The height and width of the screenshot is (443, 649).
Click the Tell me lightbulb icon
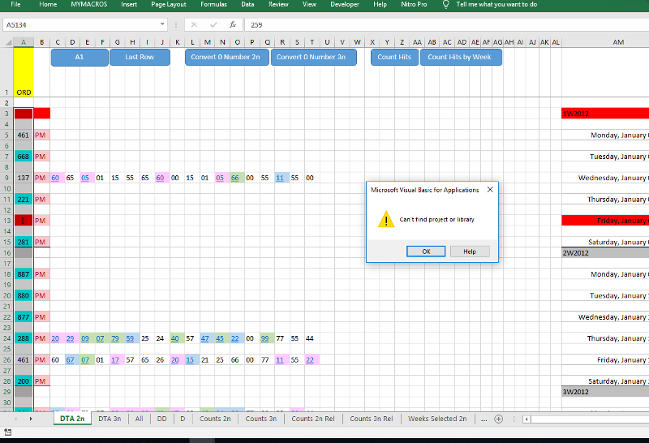445,4
